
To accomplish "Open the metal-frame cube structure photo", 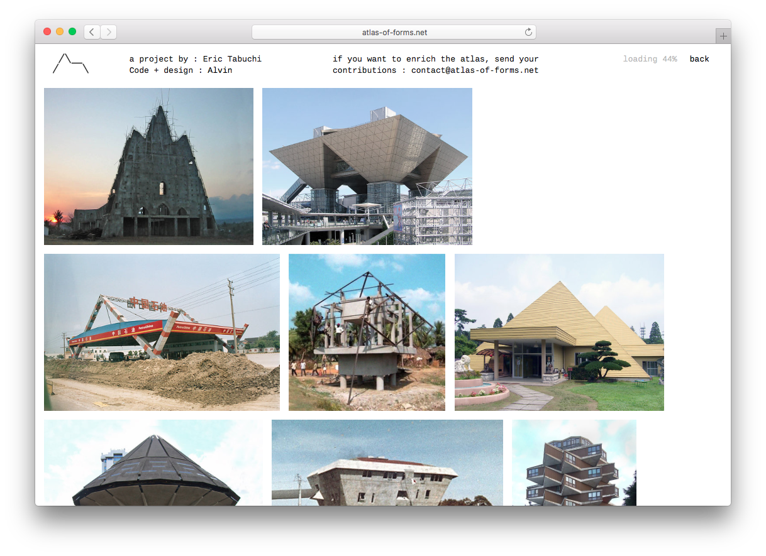I will (367, 332).
